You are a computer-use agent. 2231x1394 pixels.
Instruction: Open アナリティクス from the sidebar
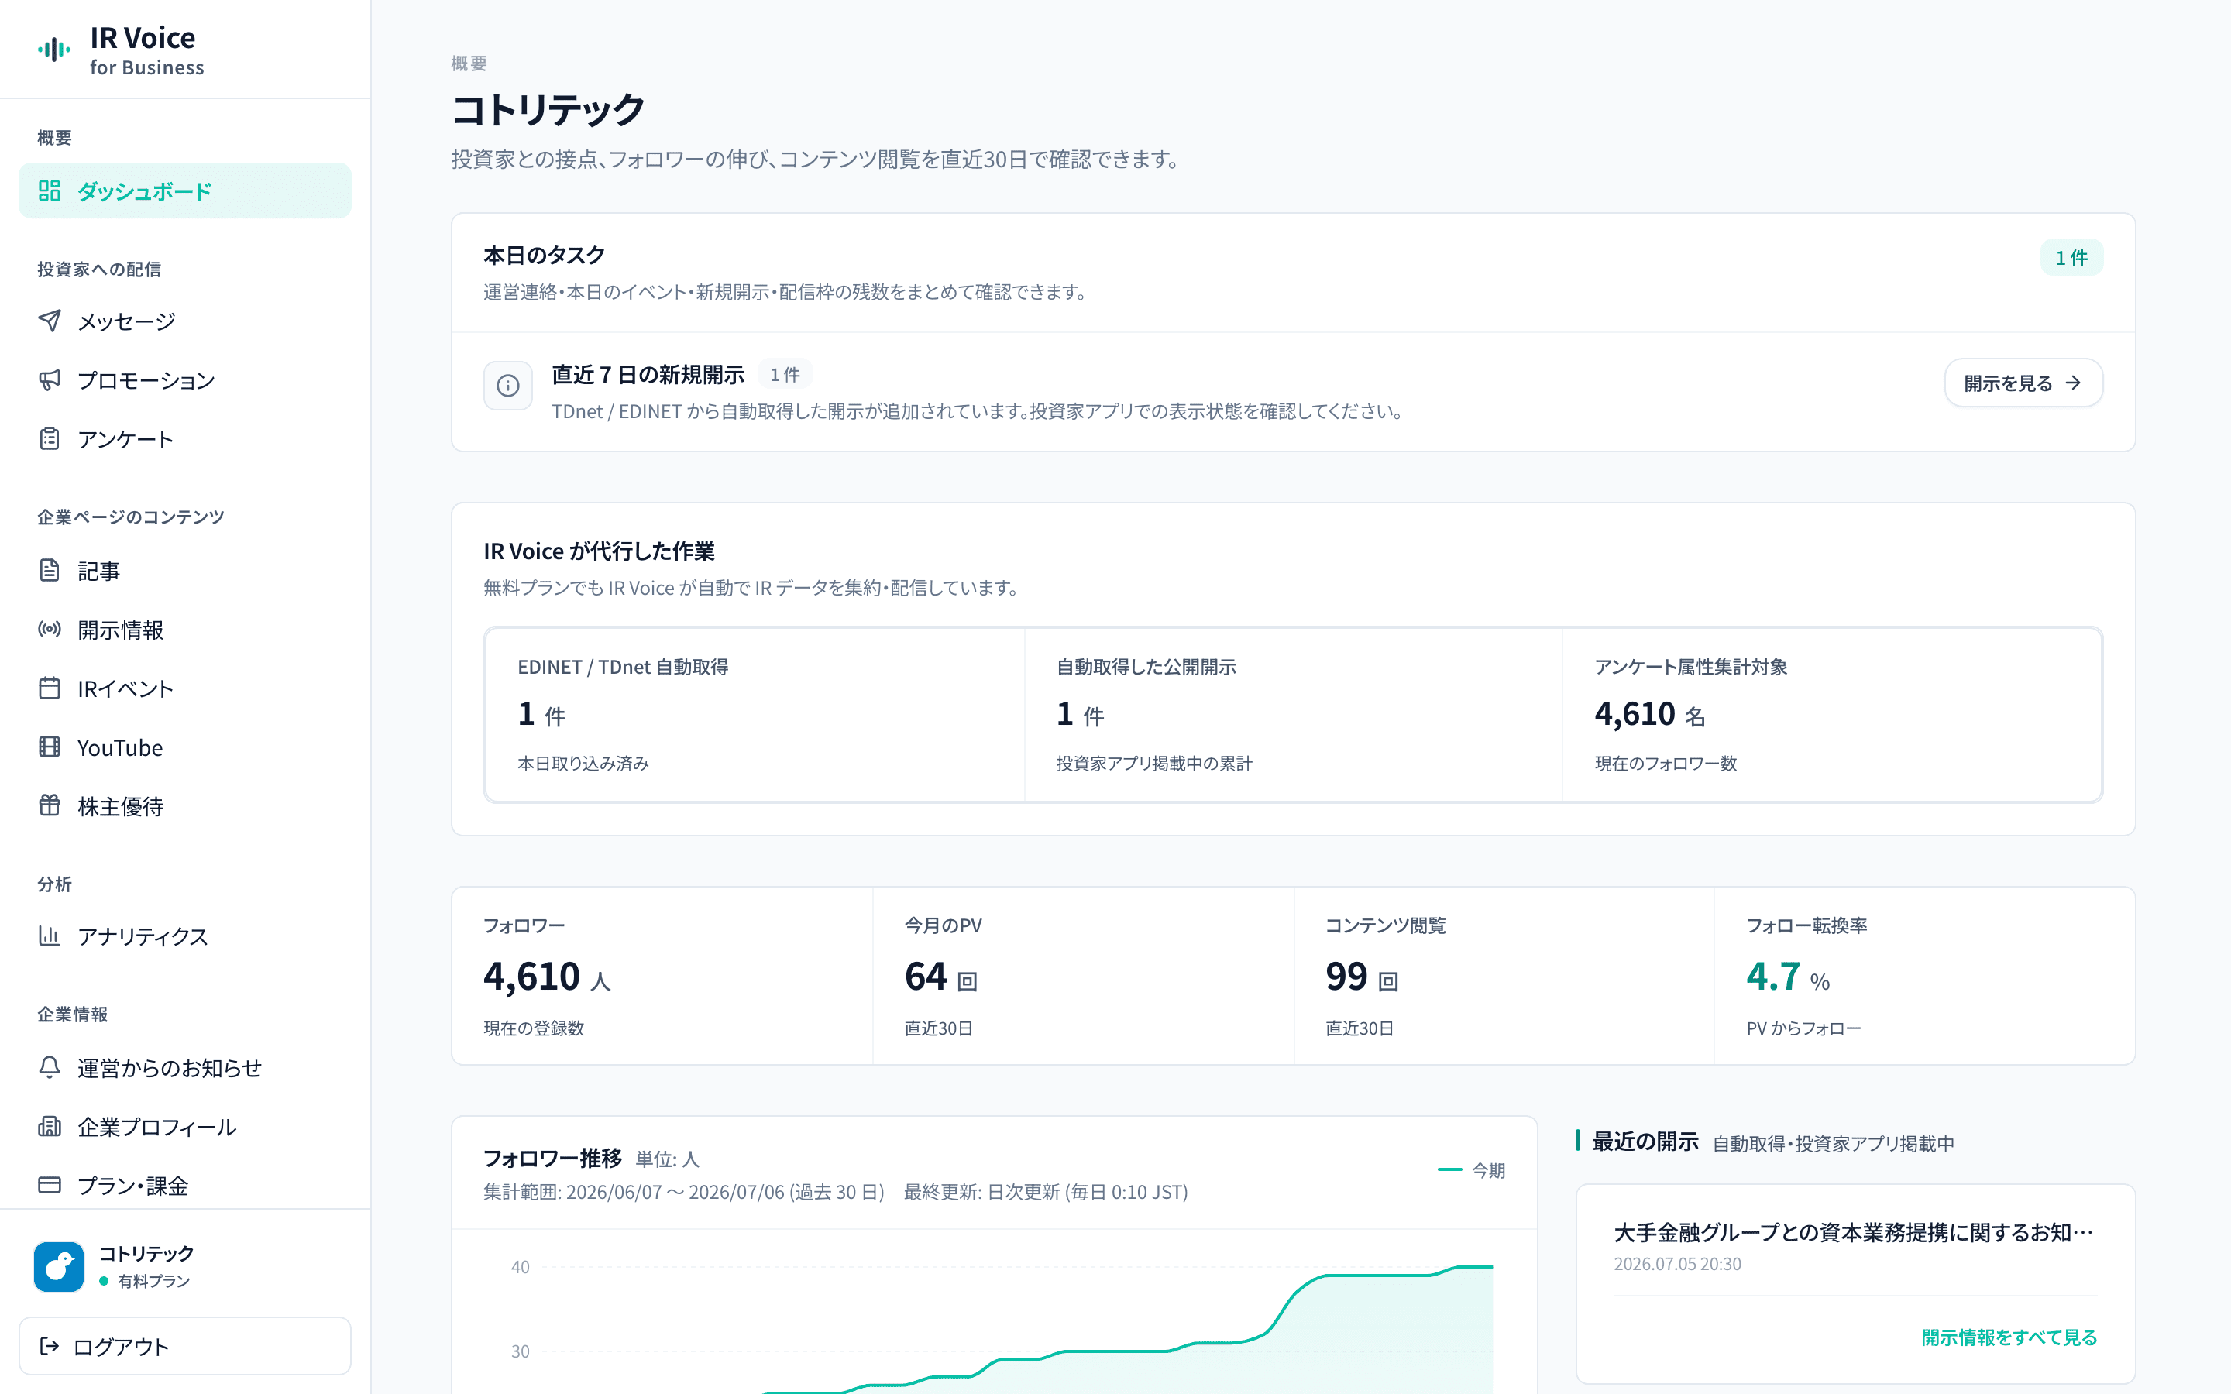click(x=185, y=936)
